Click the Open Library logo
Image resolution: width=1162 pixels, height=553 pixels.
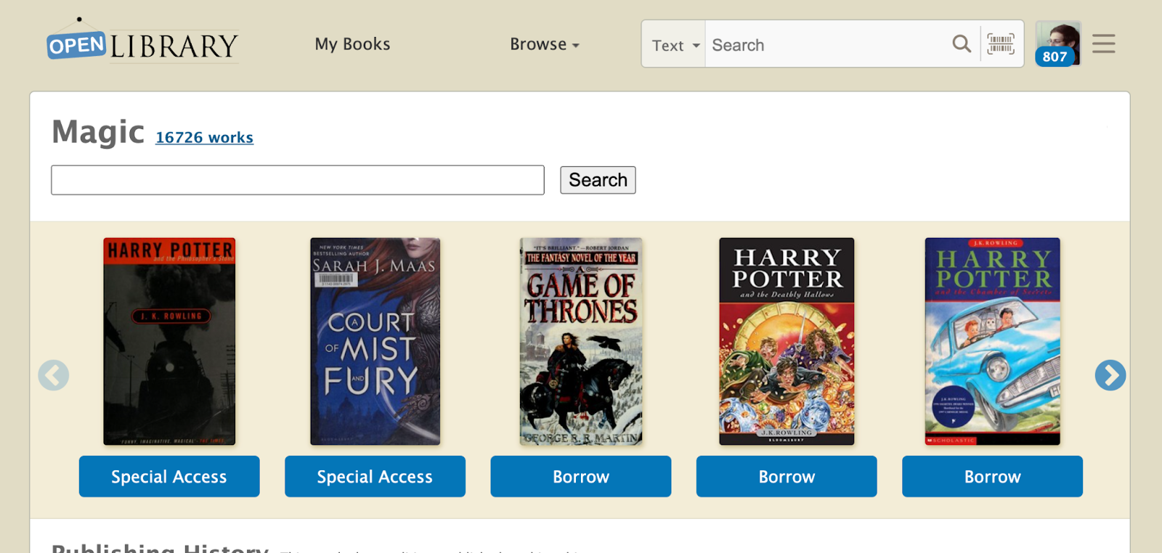pos(142,43)
